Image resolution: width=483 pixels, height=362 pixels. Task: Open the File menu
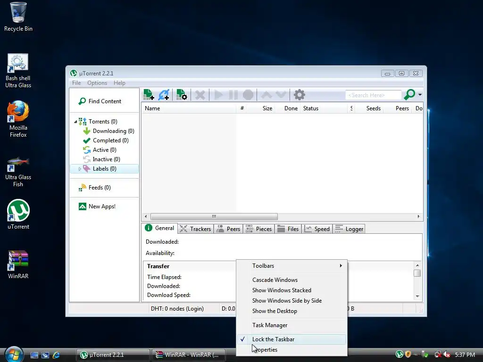76,83
